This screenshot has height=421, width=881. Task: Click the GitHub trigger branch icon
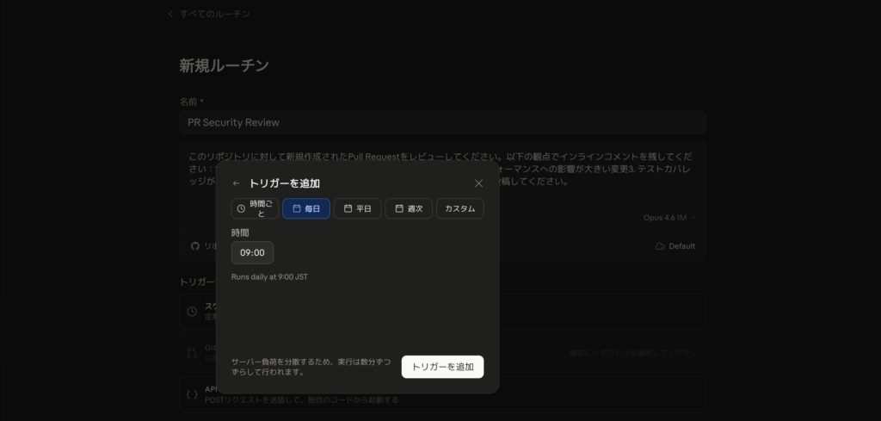[192, 353]
